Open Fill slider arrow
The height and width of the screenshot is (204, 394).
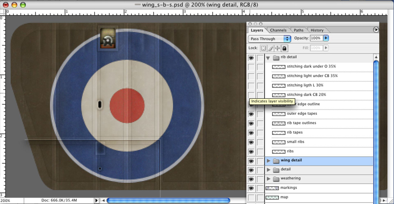pos(326,48)
